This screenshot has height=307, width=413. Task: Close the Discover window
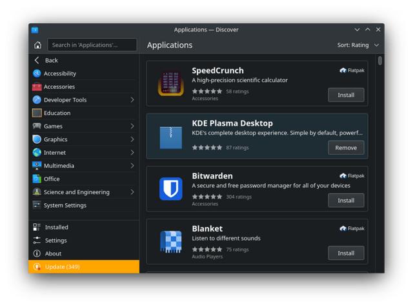pos(378,30)
